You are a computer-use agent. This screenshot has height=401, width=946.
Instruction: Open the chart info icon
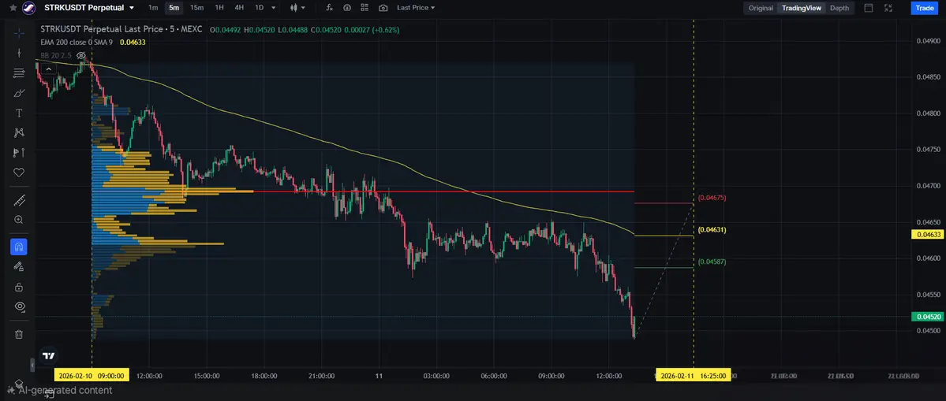347,8
